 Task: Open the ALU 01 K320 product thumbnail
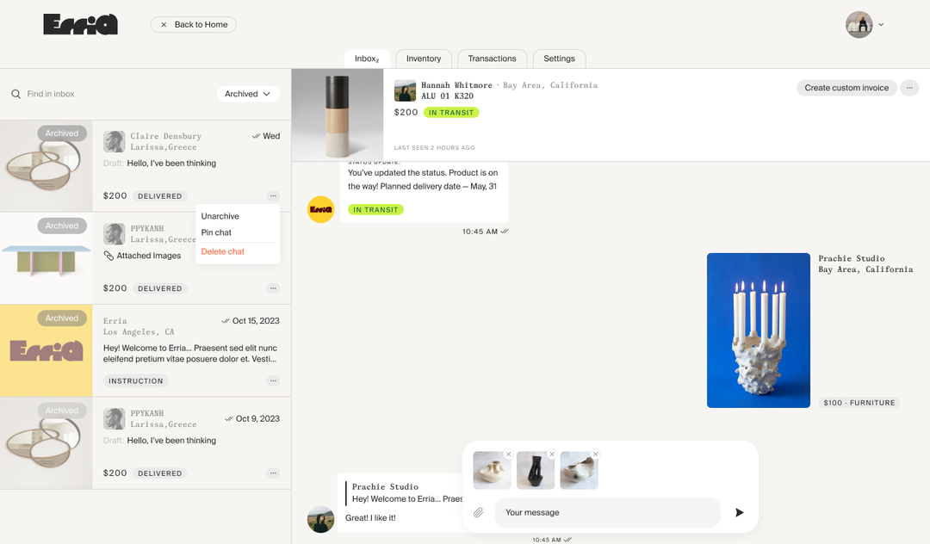(338, 115)
